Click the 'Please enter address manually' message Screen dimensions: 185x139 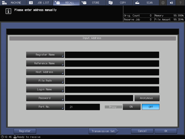[x=35, y=10]
